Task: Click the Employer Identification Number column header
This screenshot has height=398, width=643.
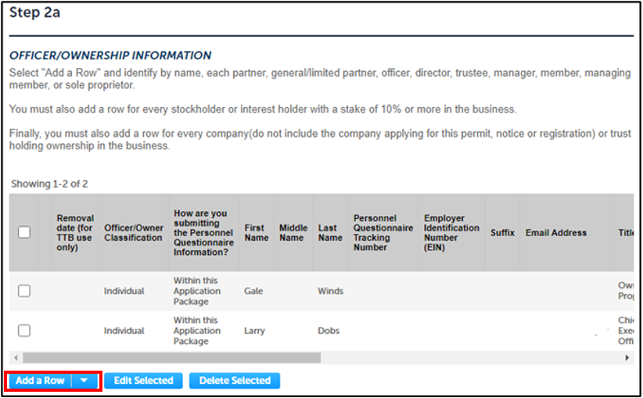Action: click(451, 233)
